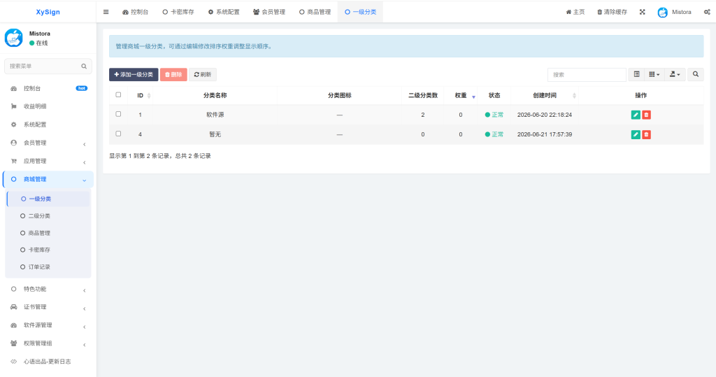The width and height of the screenshot is (716, 377).
Task: Edit the 暂无 row with green pencil
Action: pos(635,134)
